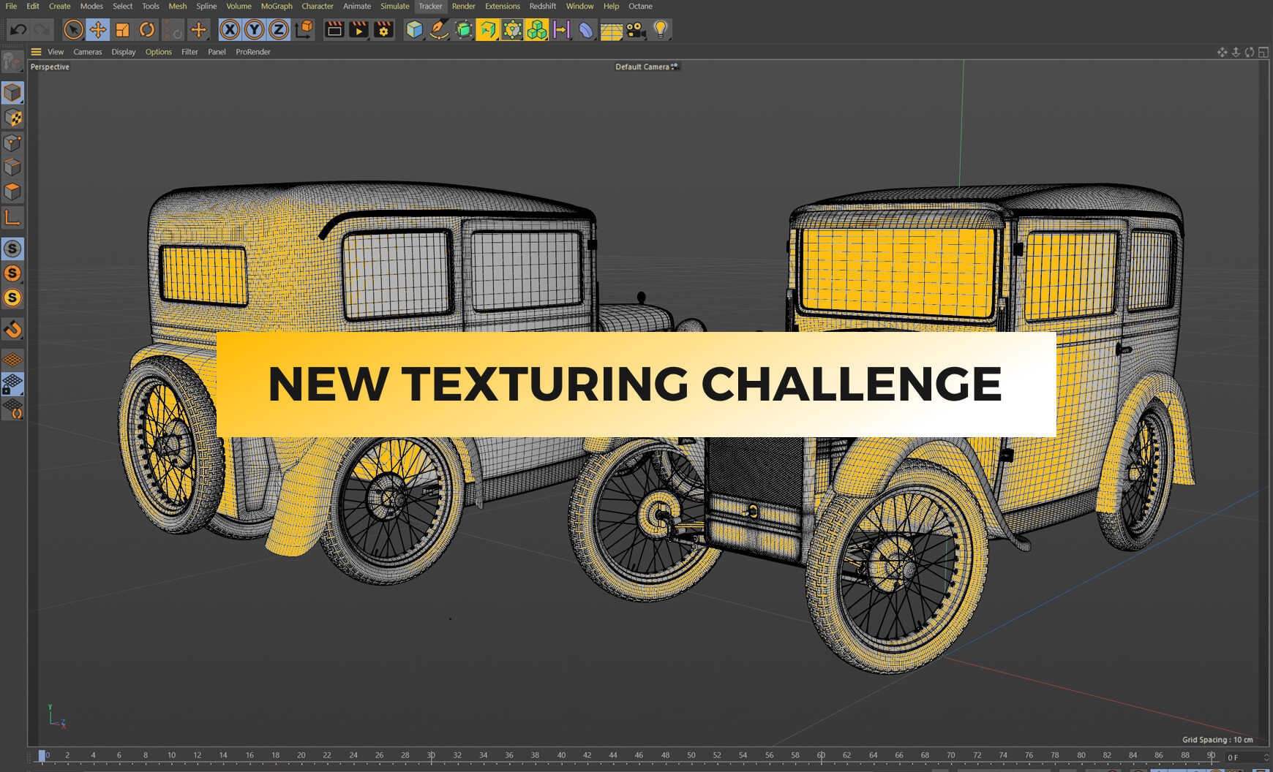Open Edit Render Settings gear clapperboard

tap(383, 30)
